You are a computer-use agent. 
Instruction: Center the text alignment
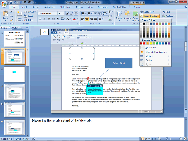coord(87,19)
